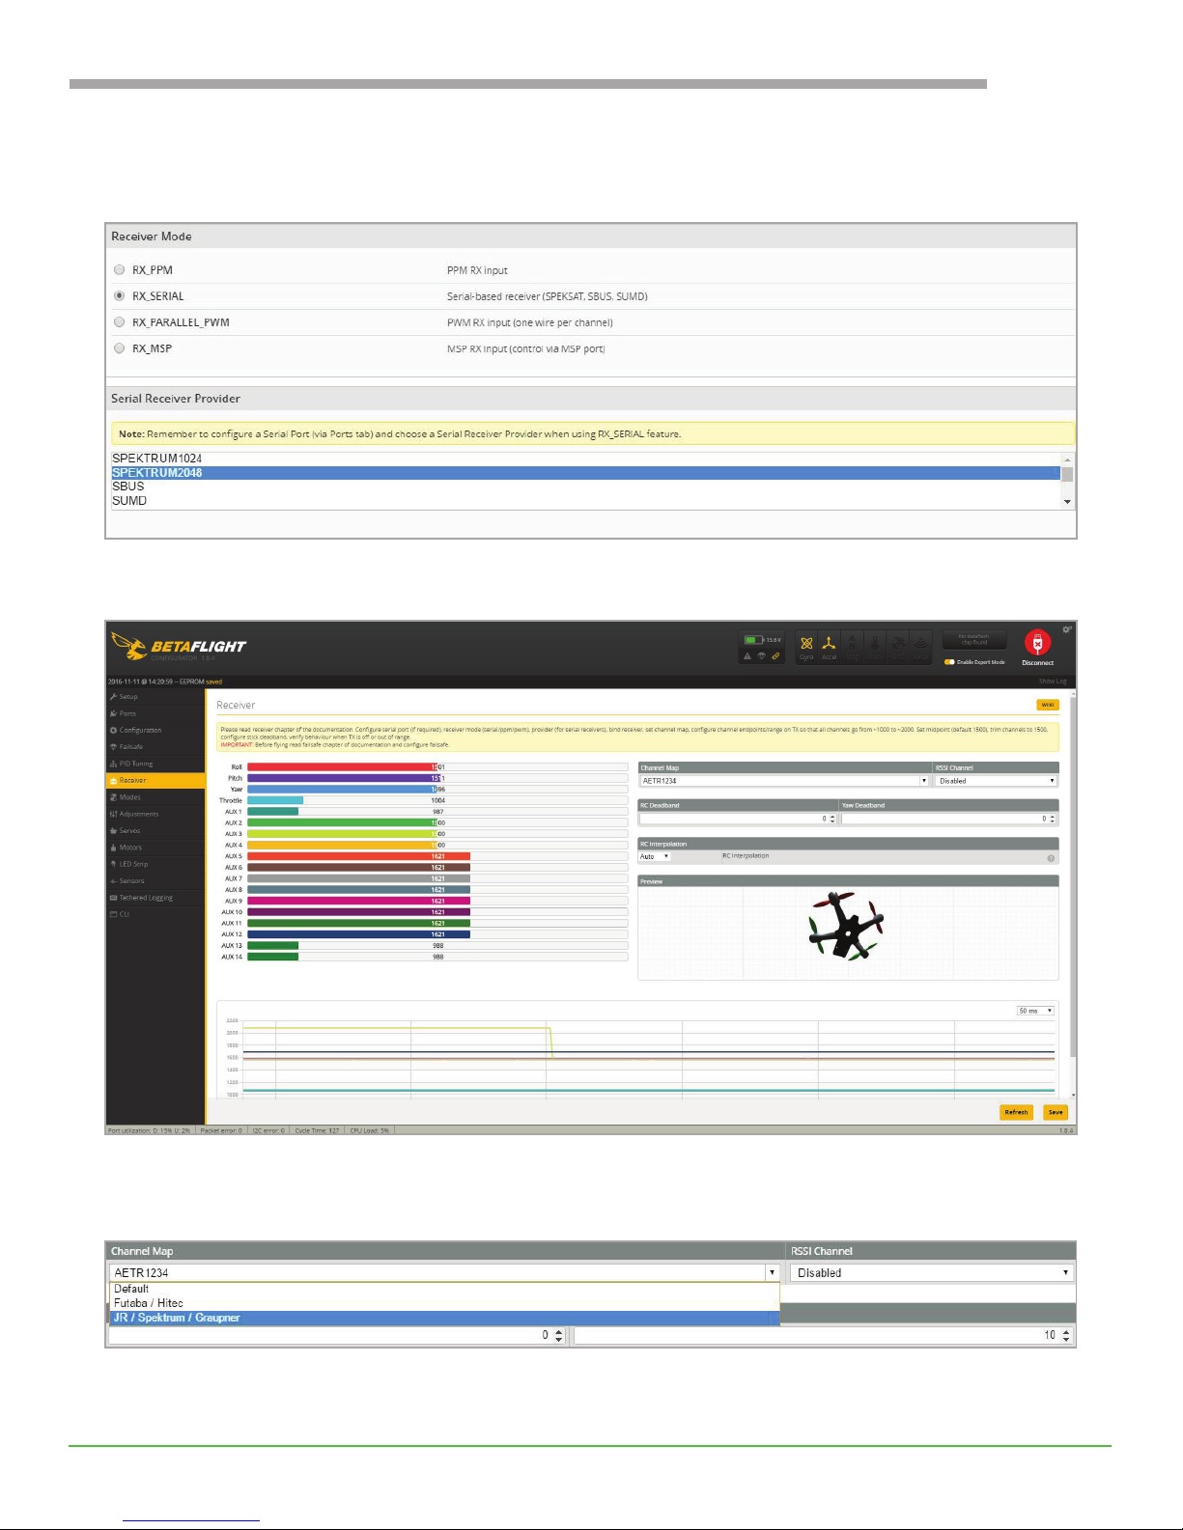1183x1530 pixels.
Task: Select Futaba / Hitec channel map option
Action: [444, 1303]
